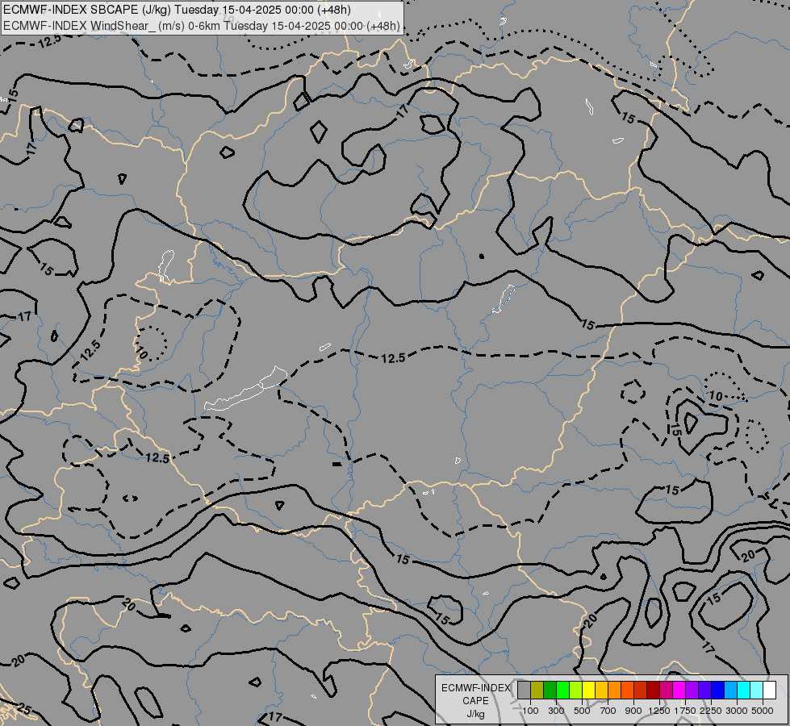The image size is (790, 726).
Task: Click the legend label '700'
Action: click(x=608, y=711)
